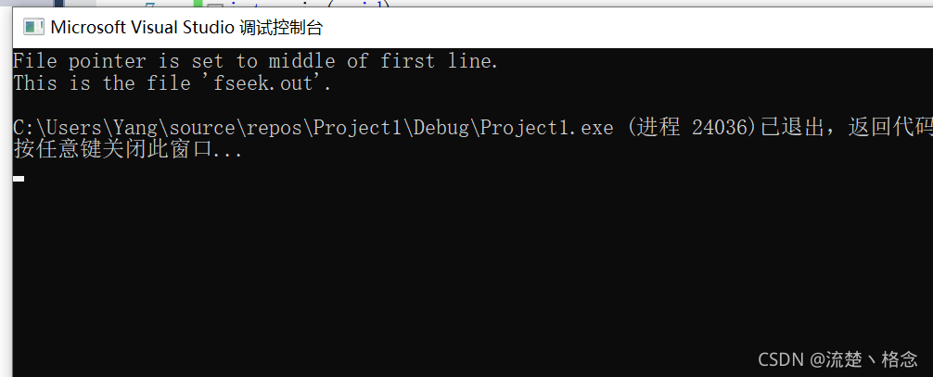Image resolution: width=933 pixels, height=377 pixels.
Task: Click the green change-tracking margin bar
Action: coord(201,4)
